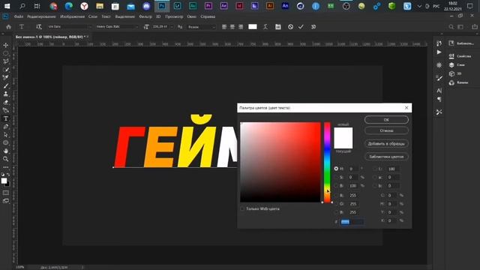Open the font family dropdown
This screenshot has height=270, width=480.
click(70, 27)
